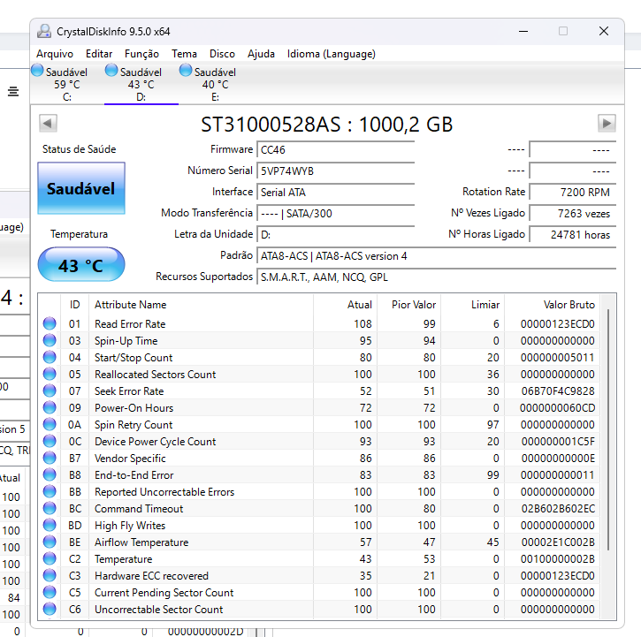Screen dimensions: 641x637
Task: Select drive C: health status orb
Action: point(37,71)
